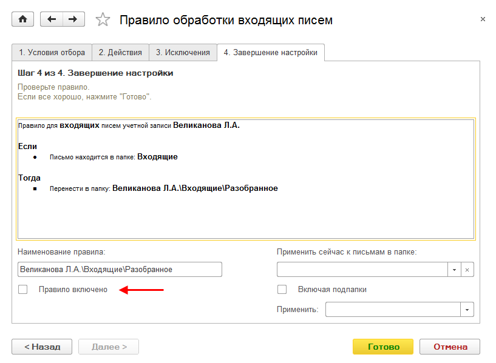The height and width of the screenshot is (363, 496).
Task: Click the Home icon button
Action: click(x=23, y=19)
